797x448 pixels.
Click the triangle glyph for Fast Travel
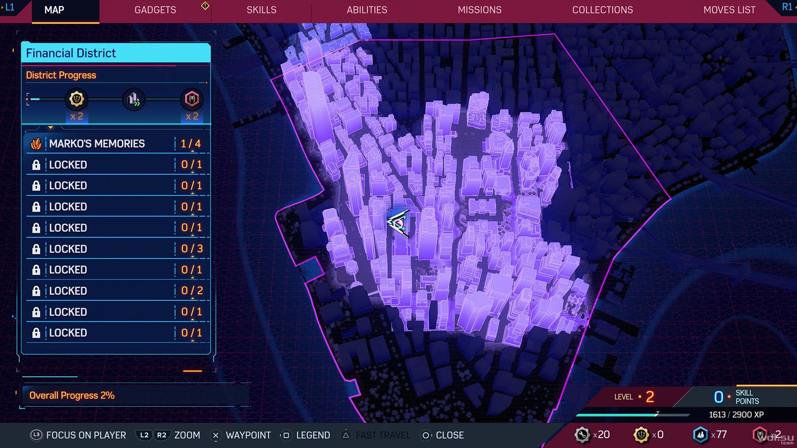tap(346, 435)
